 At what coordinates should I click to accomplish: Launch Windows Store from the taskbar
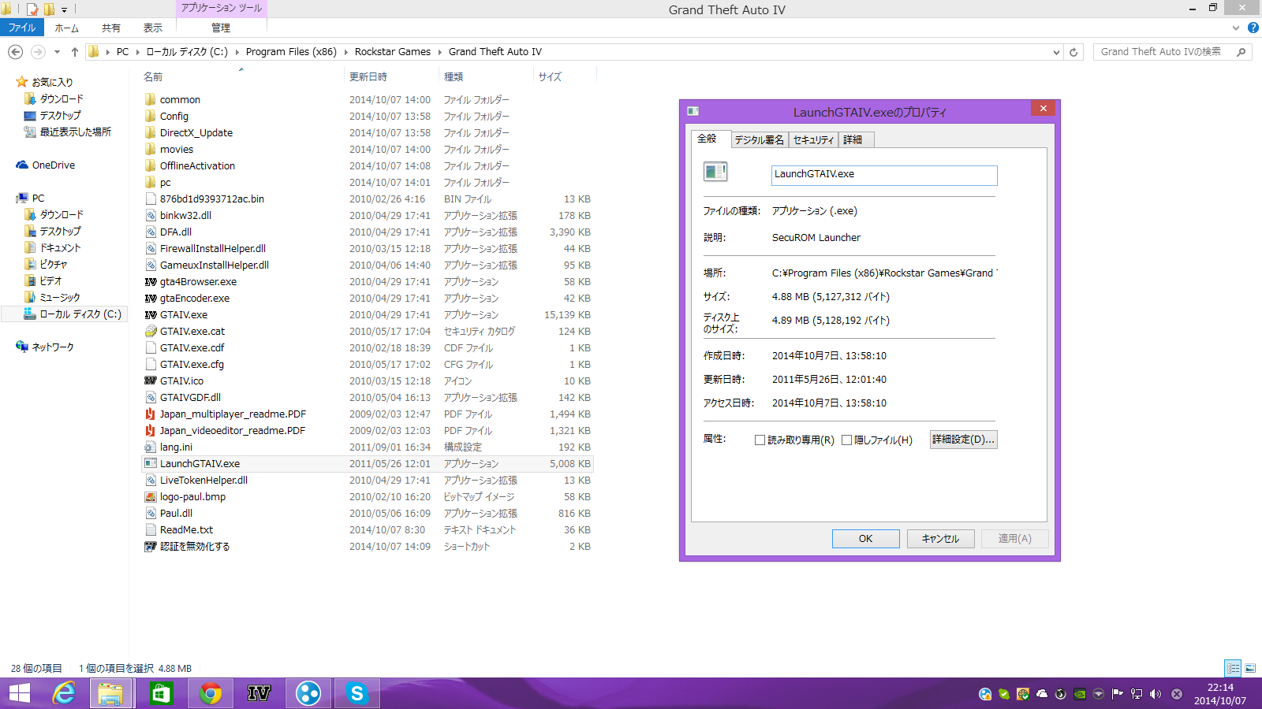[161, 693]
